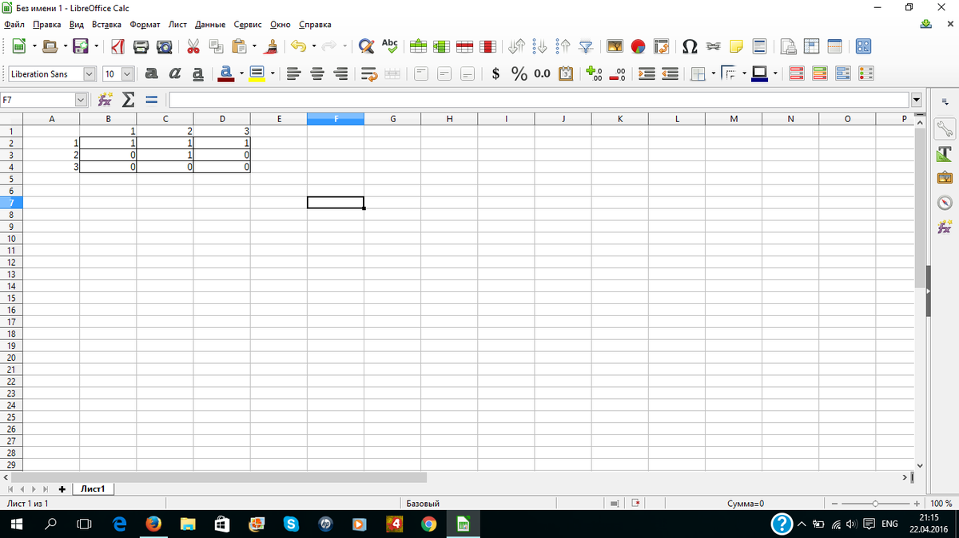Click the Sort ascending icon
Screen dimensions: 959x538
pyautogui.click(x=539, y=46)
